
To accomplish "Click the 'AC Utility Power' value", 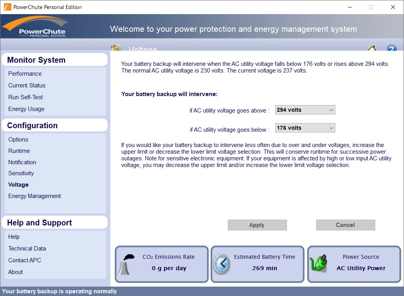I will click(x=361, y=268).
